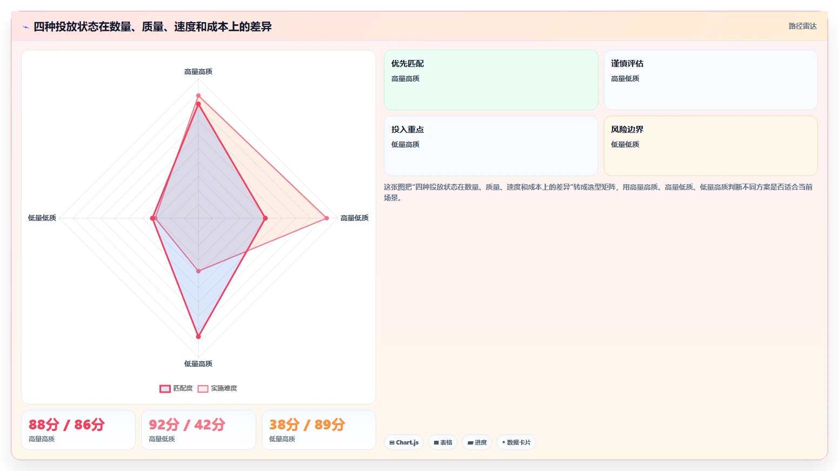Click the 实施难度 data point on 高量低质 axis
Image resolution: width=839 pixels, height=471 pixels.
(x=327, y=218)
